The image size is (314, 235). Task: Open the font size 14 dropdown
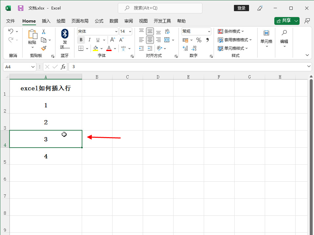[x=130, y=31]
